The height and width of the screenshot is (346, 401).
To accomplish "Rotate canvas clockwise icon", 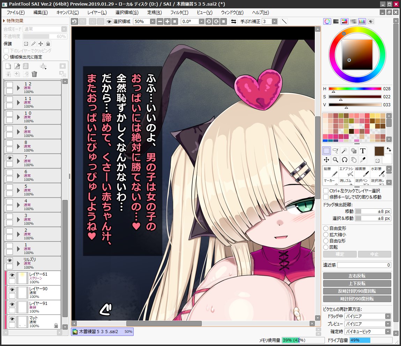I will click(x=216, y=22).
